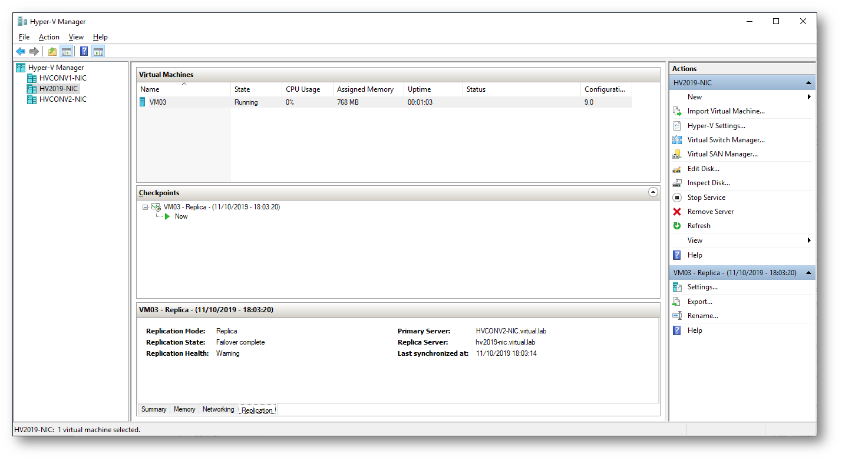Click the Edit Disk icon
This screenshot has width=842, height=461.
pos(677,169)
